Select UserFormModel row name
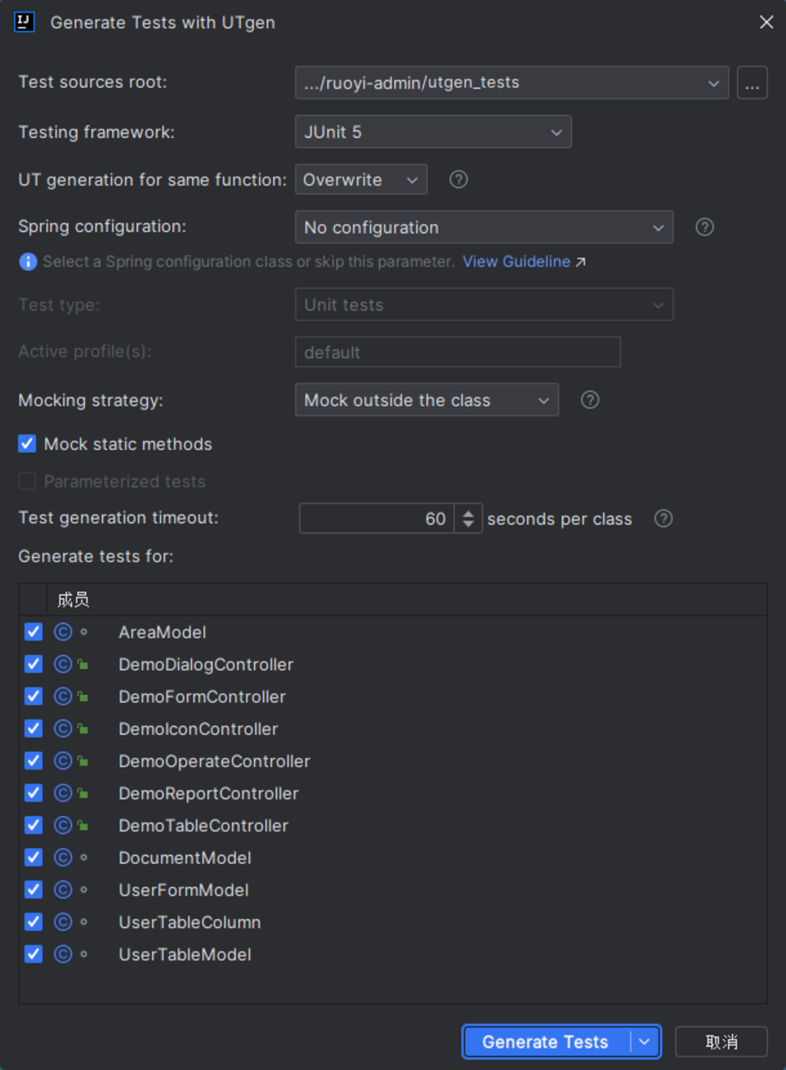 tap(183, 890)
